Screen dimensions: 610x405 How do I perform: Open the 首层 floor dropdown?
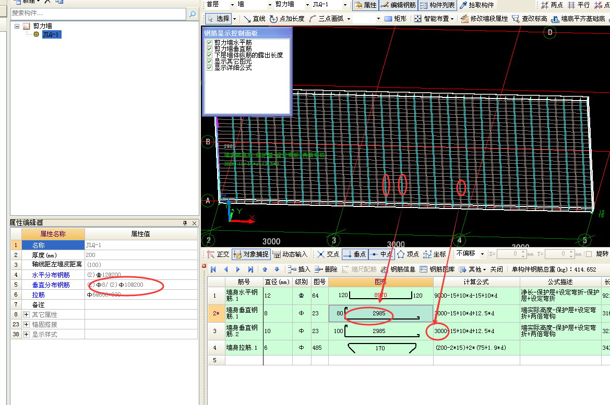click(x=232, y=5)
